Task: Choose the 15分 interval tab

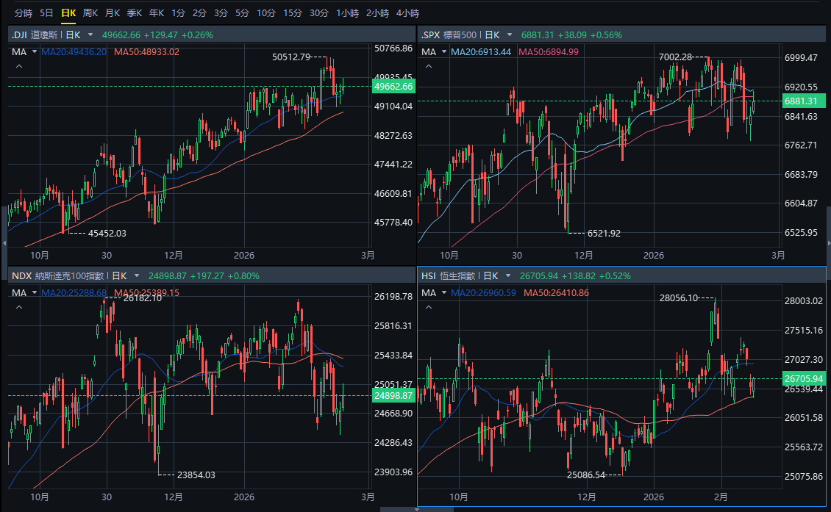Action: [x=292, y=13]
